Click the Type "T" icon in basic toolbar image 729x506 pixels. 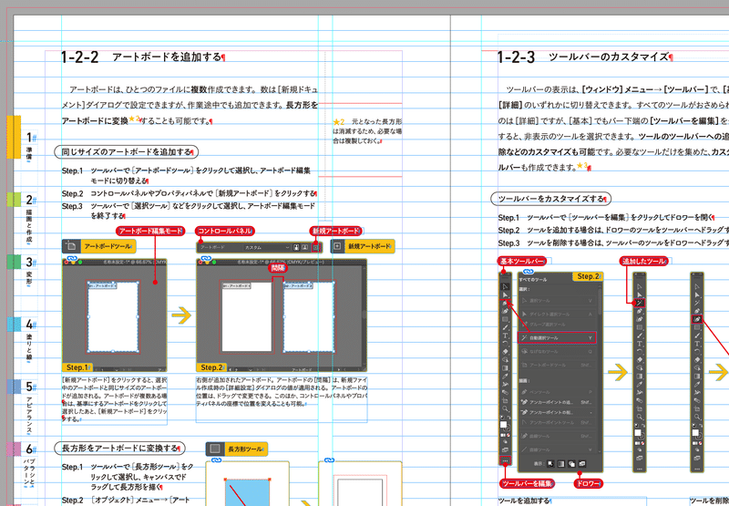point(505,336)
